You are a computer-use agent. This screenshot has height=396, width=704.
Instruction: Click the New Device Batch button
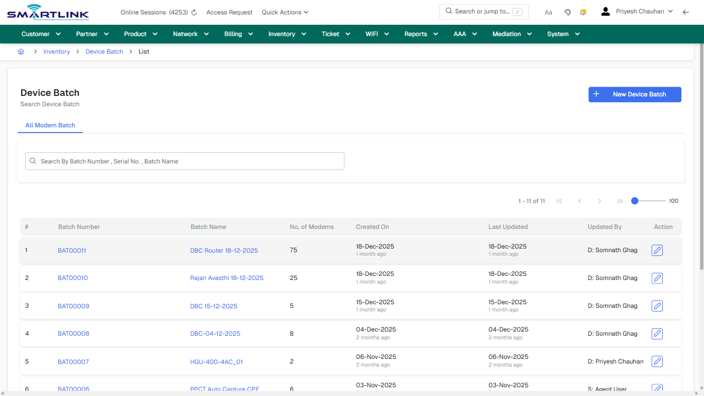click(x=634, y=94)
